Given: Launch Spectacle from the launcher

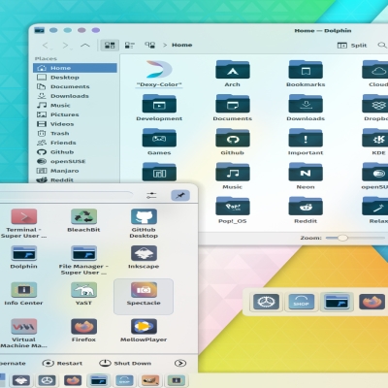Looking at the screenshot, I should (144, 297).
